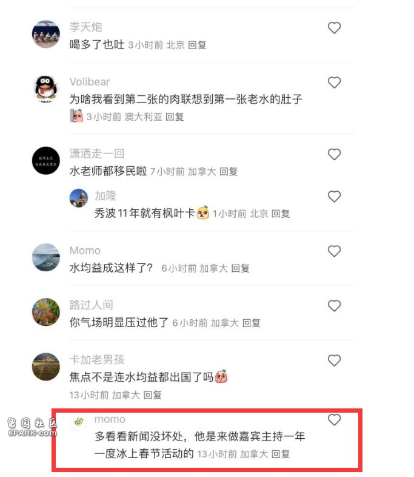This screenshot has width=414, height=477.
Task: Open username link Volibear
Action: (x=90, y=81)
